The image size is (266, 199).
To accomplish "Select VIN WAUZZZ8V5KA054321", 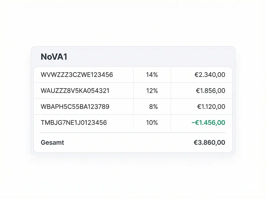I will click(75, 91).
